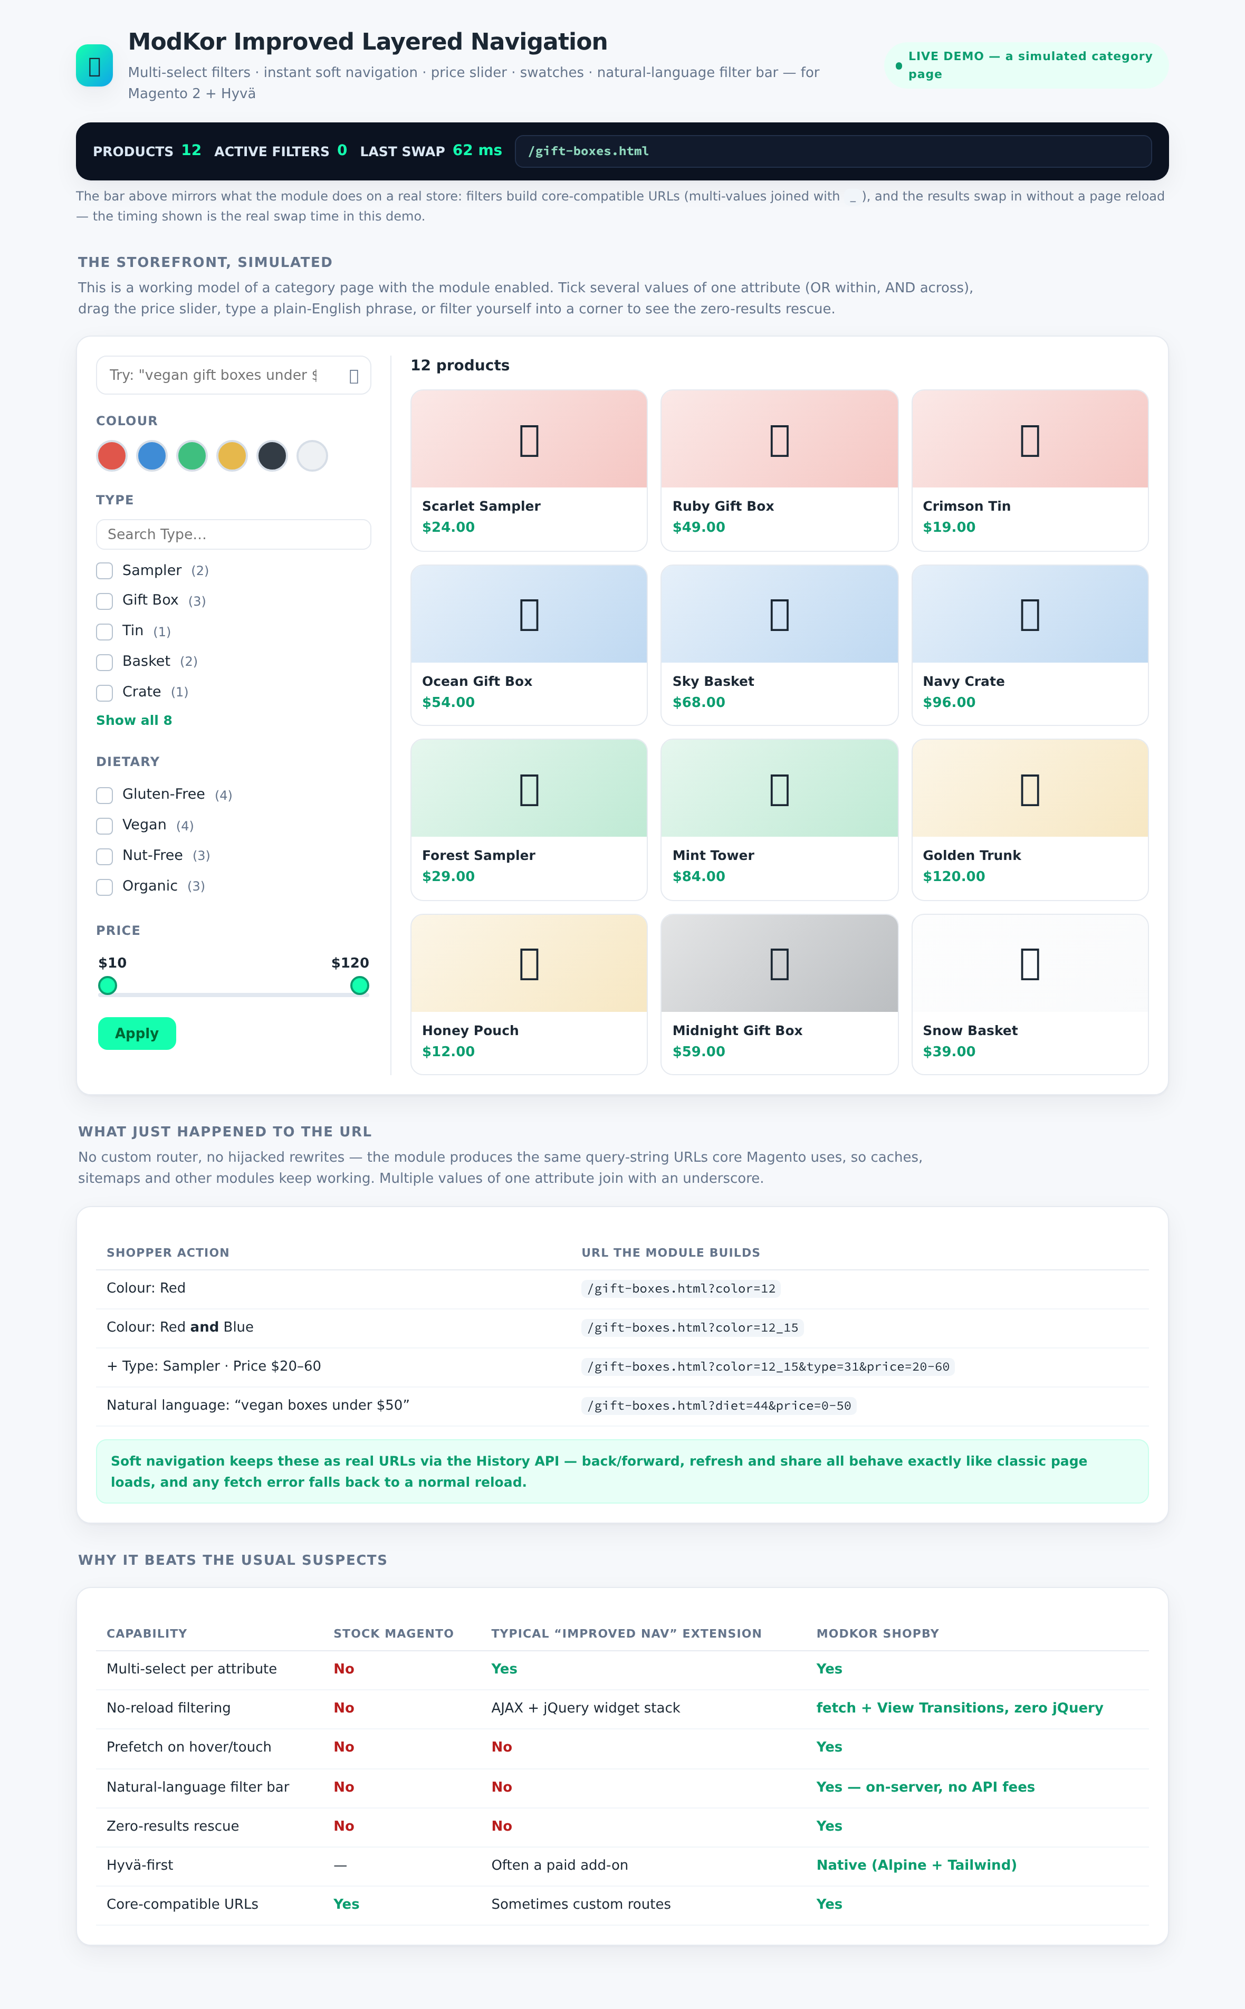Screen dimensions: 1245x2009
Task: Click the 'Native (Alpine + Tailwind)' cell
Action: click(x=916, y=1865)
